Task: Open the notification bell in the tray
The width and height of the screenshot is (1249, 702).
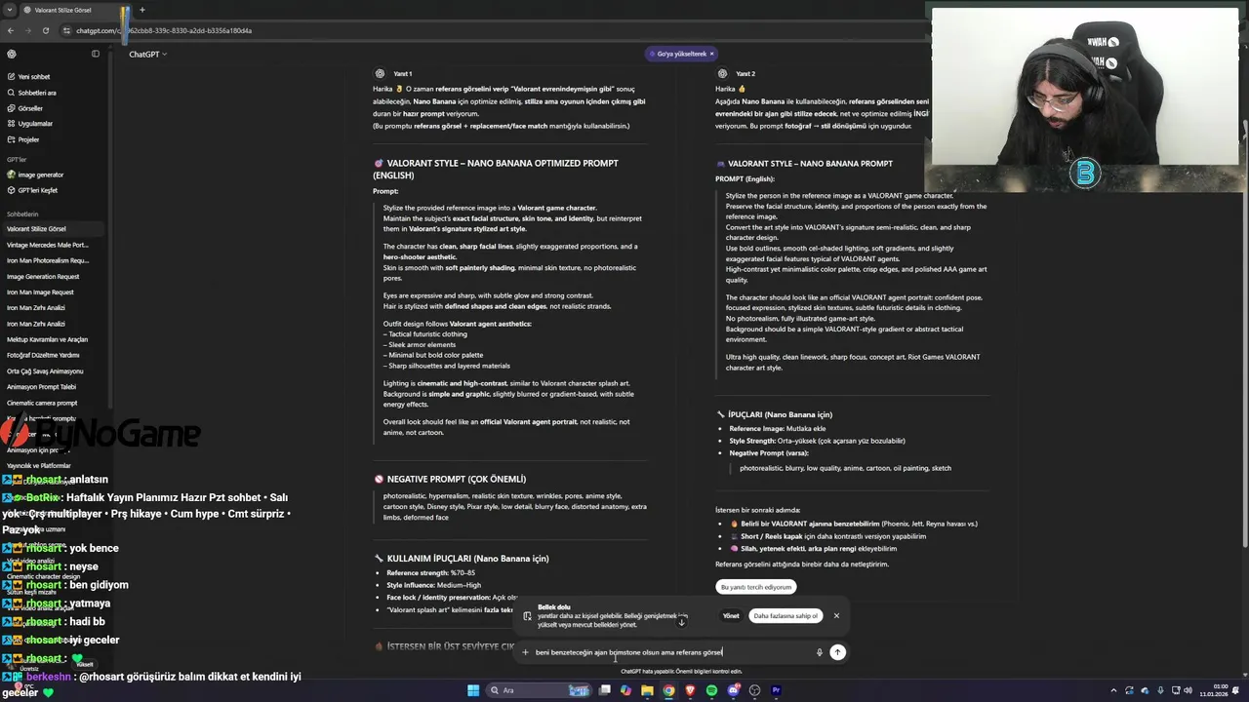Action: coord(1237,690)
